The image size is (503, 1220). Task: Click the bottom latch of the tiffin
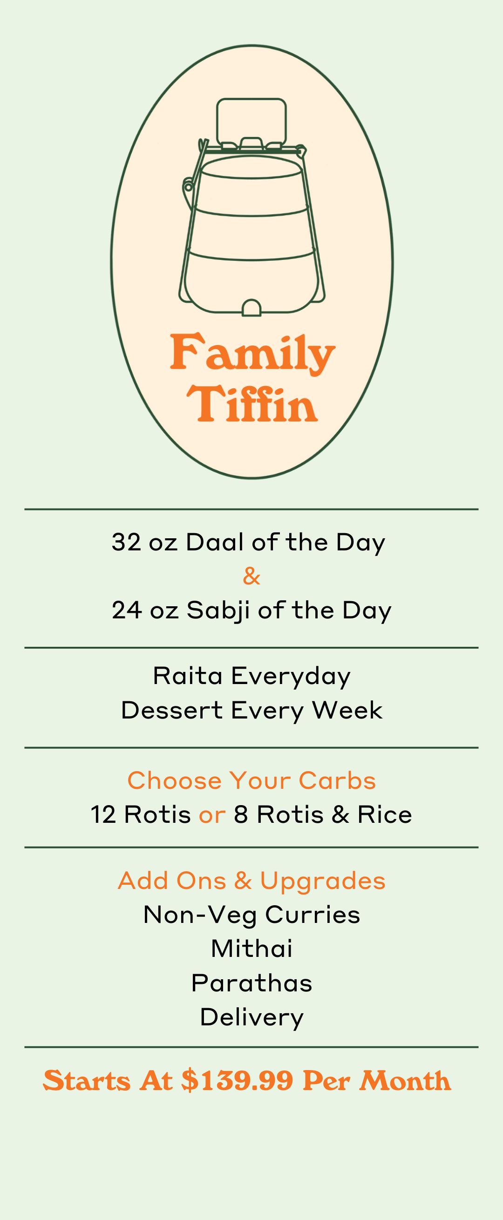251,308
